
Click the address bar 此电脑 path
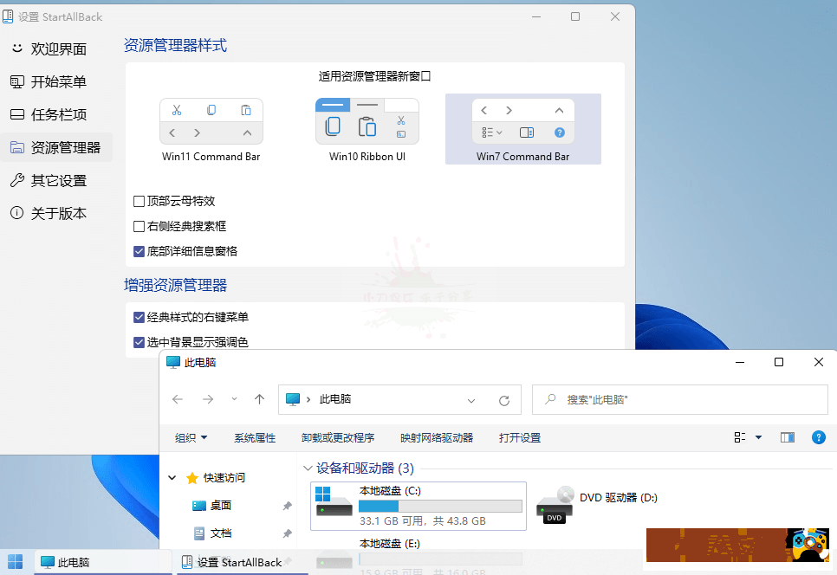pos(335,399)
